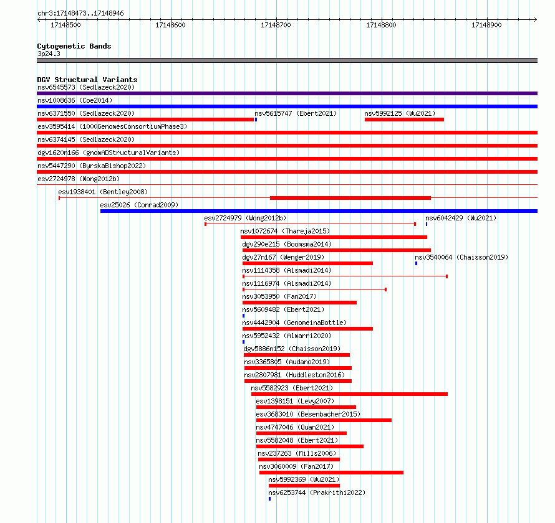555x523 pixels.
Task: Click the red nsv1072674 variant bar
Action: tap(334, 237)
